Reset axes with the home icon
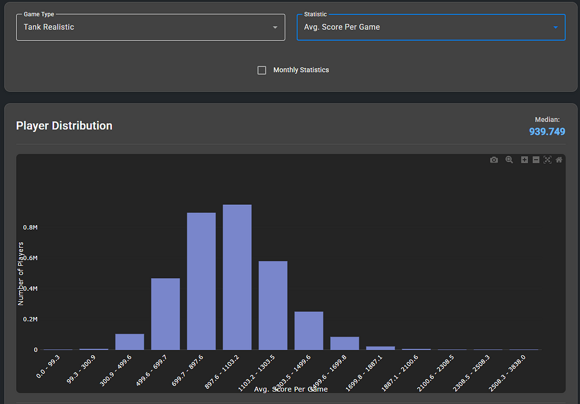 pyautogui.click(x=559, y=160)
